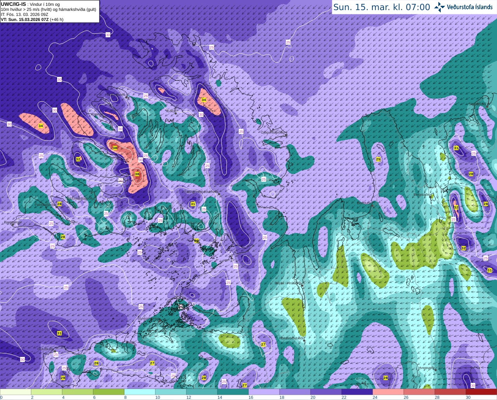This screenshot has width=497, height=400.
Task: Pick the dark teal 14–16 legend swatch
Action: (x=233, y=392)
